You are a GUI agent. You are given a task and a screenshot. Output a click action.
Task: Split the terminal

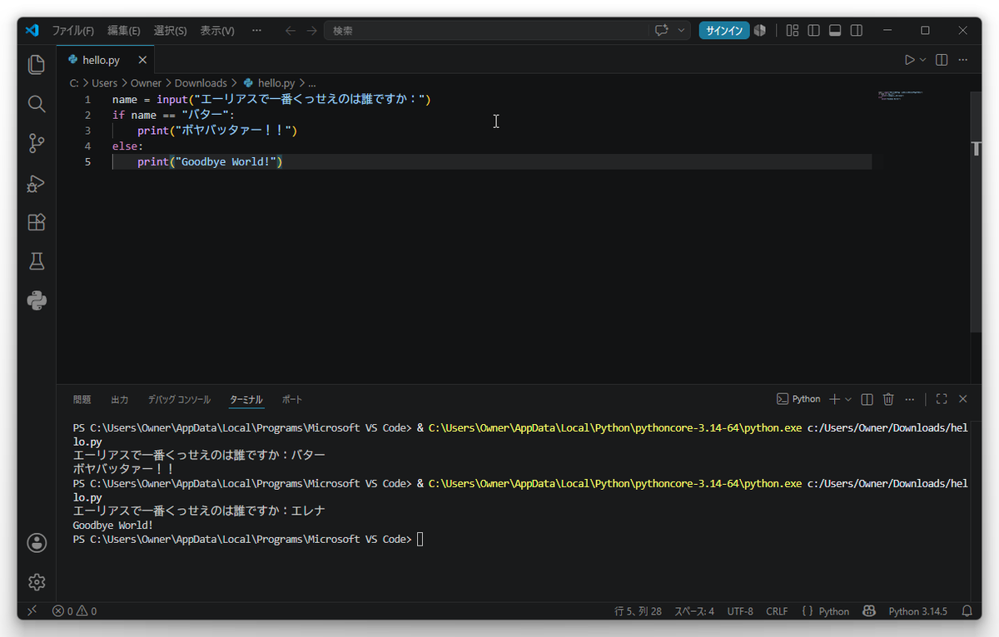coord(867,399)
